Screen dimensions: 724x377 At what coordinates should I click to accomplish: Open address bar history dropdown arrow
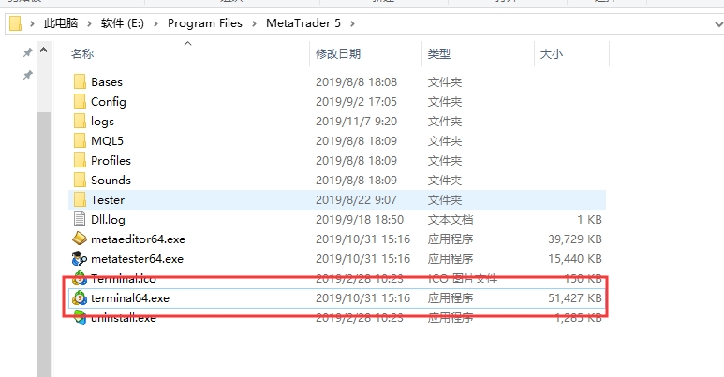[x=718, y=24]
